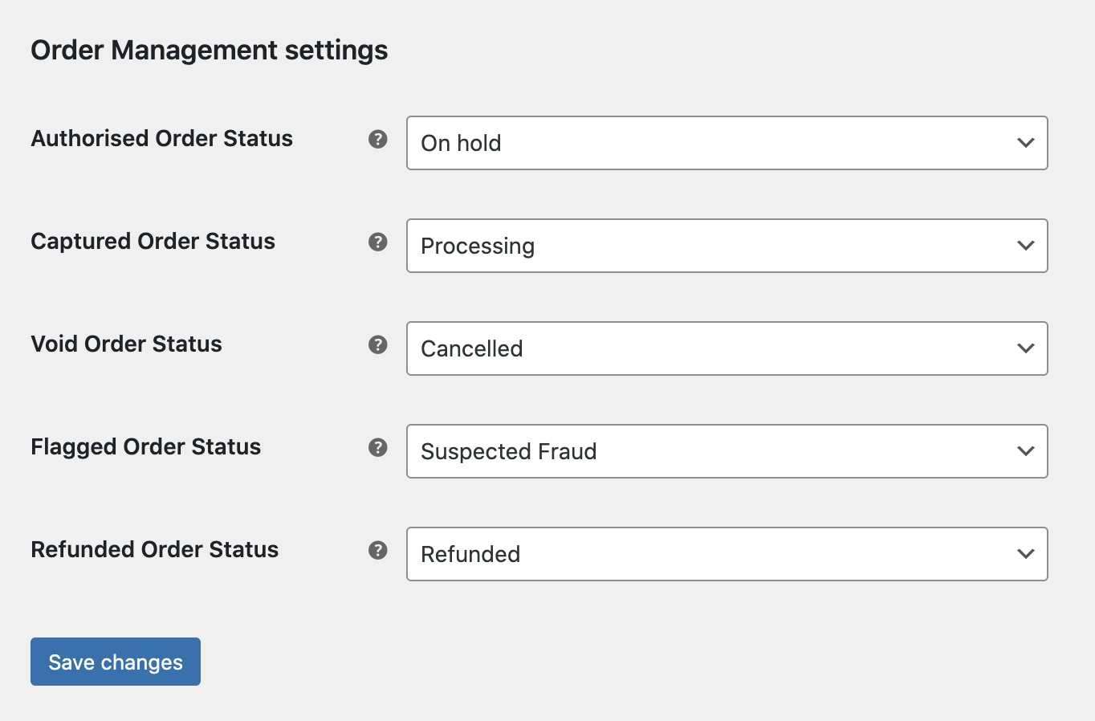Open the Captured Order Status dropdown
Screen dimensions: 1095x721
pyautogui.click(x=727, y=246)
